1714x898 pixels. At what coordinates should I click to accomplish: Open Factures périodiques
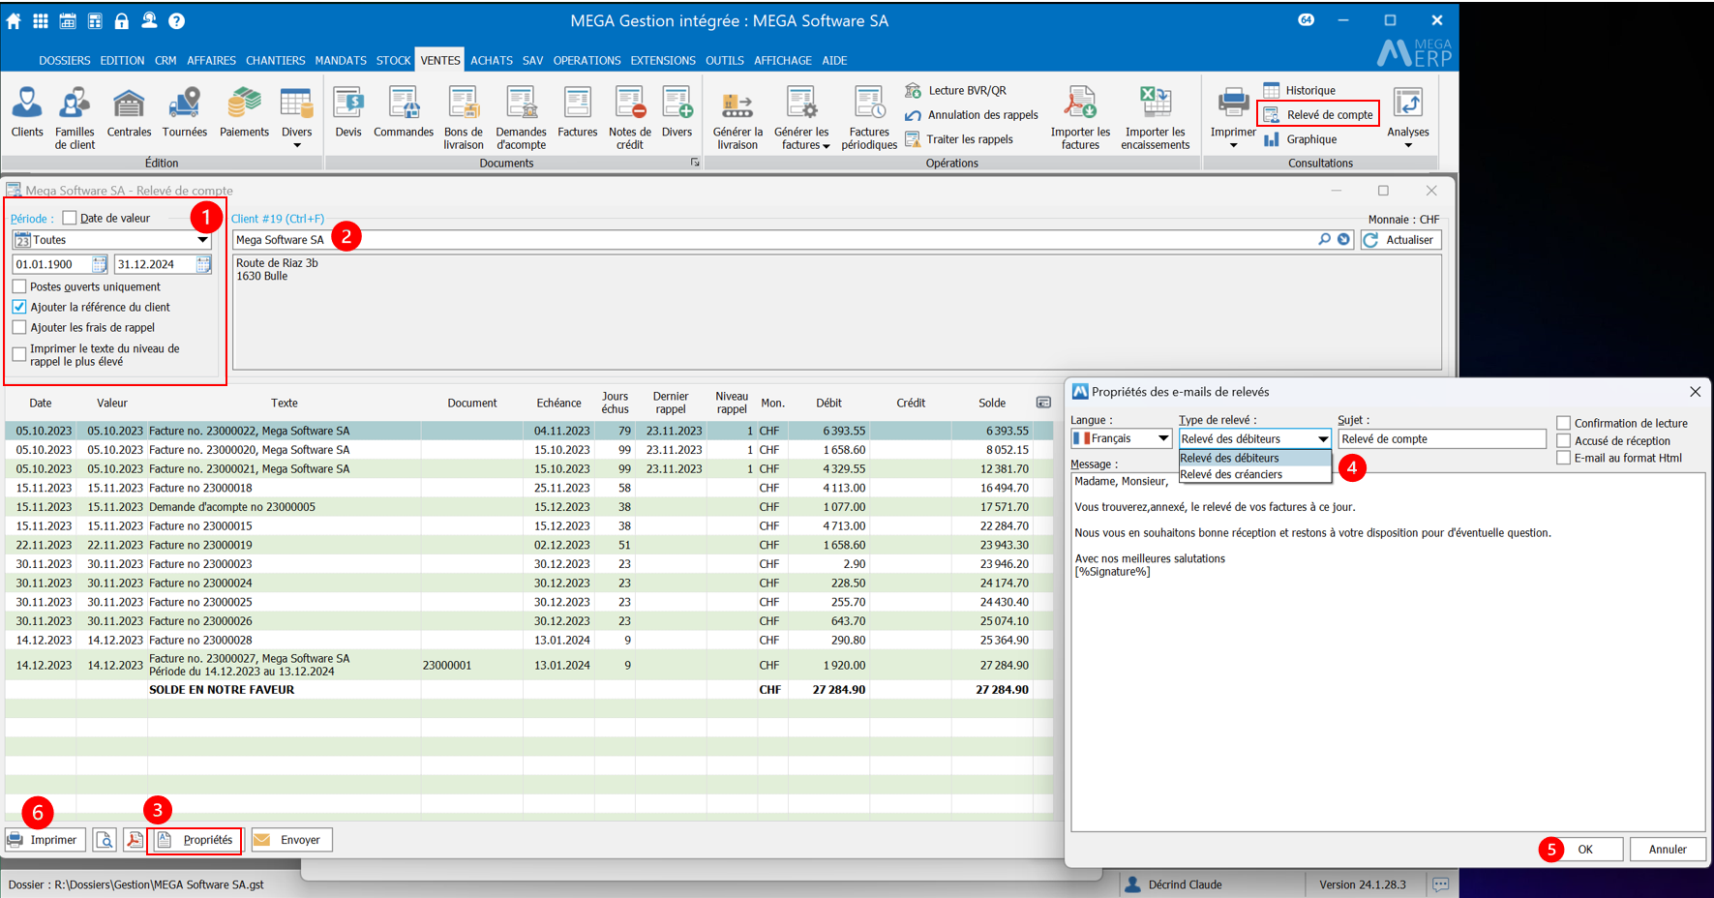[x=869, y=118]
